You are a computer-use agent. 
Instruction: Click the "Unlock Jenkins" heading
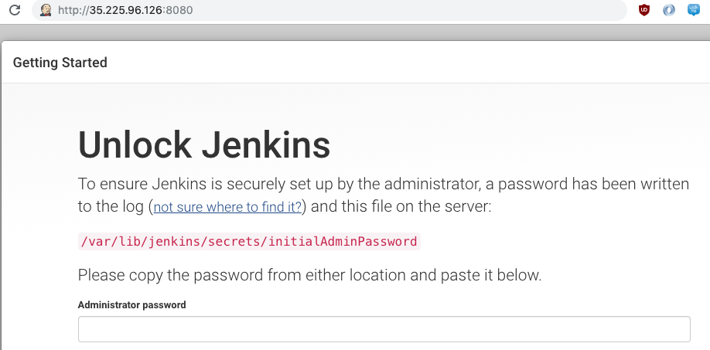204,145
